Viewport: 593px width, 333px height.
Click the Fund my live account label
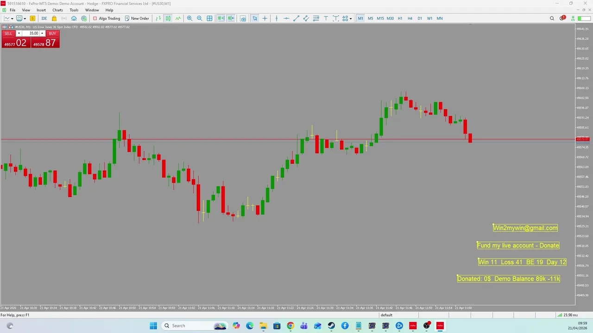point(518,245)
